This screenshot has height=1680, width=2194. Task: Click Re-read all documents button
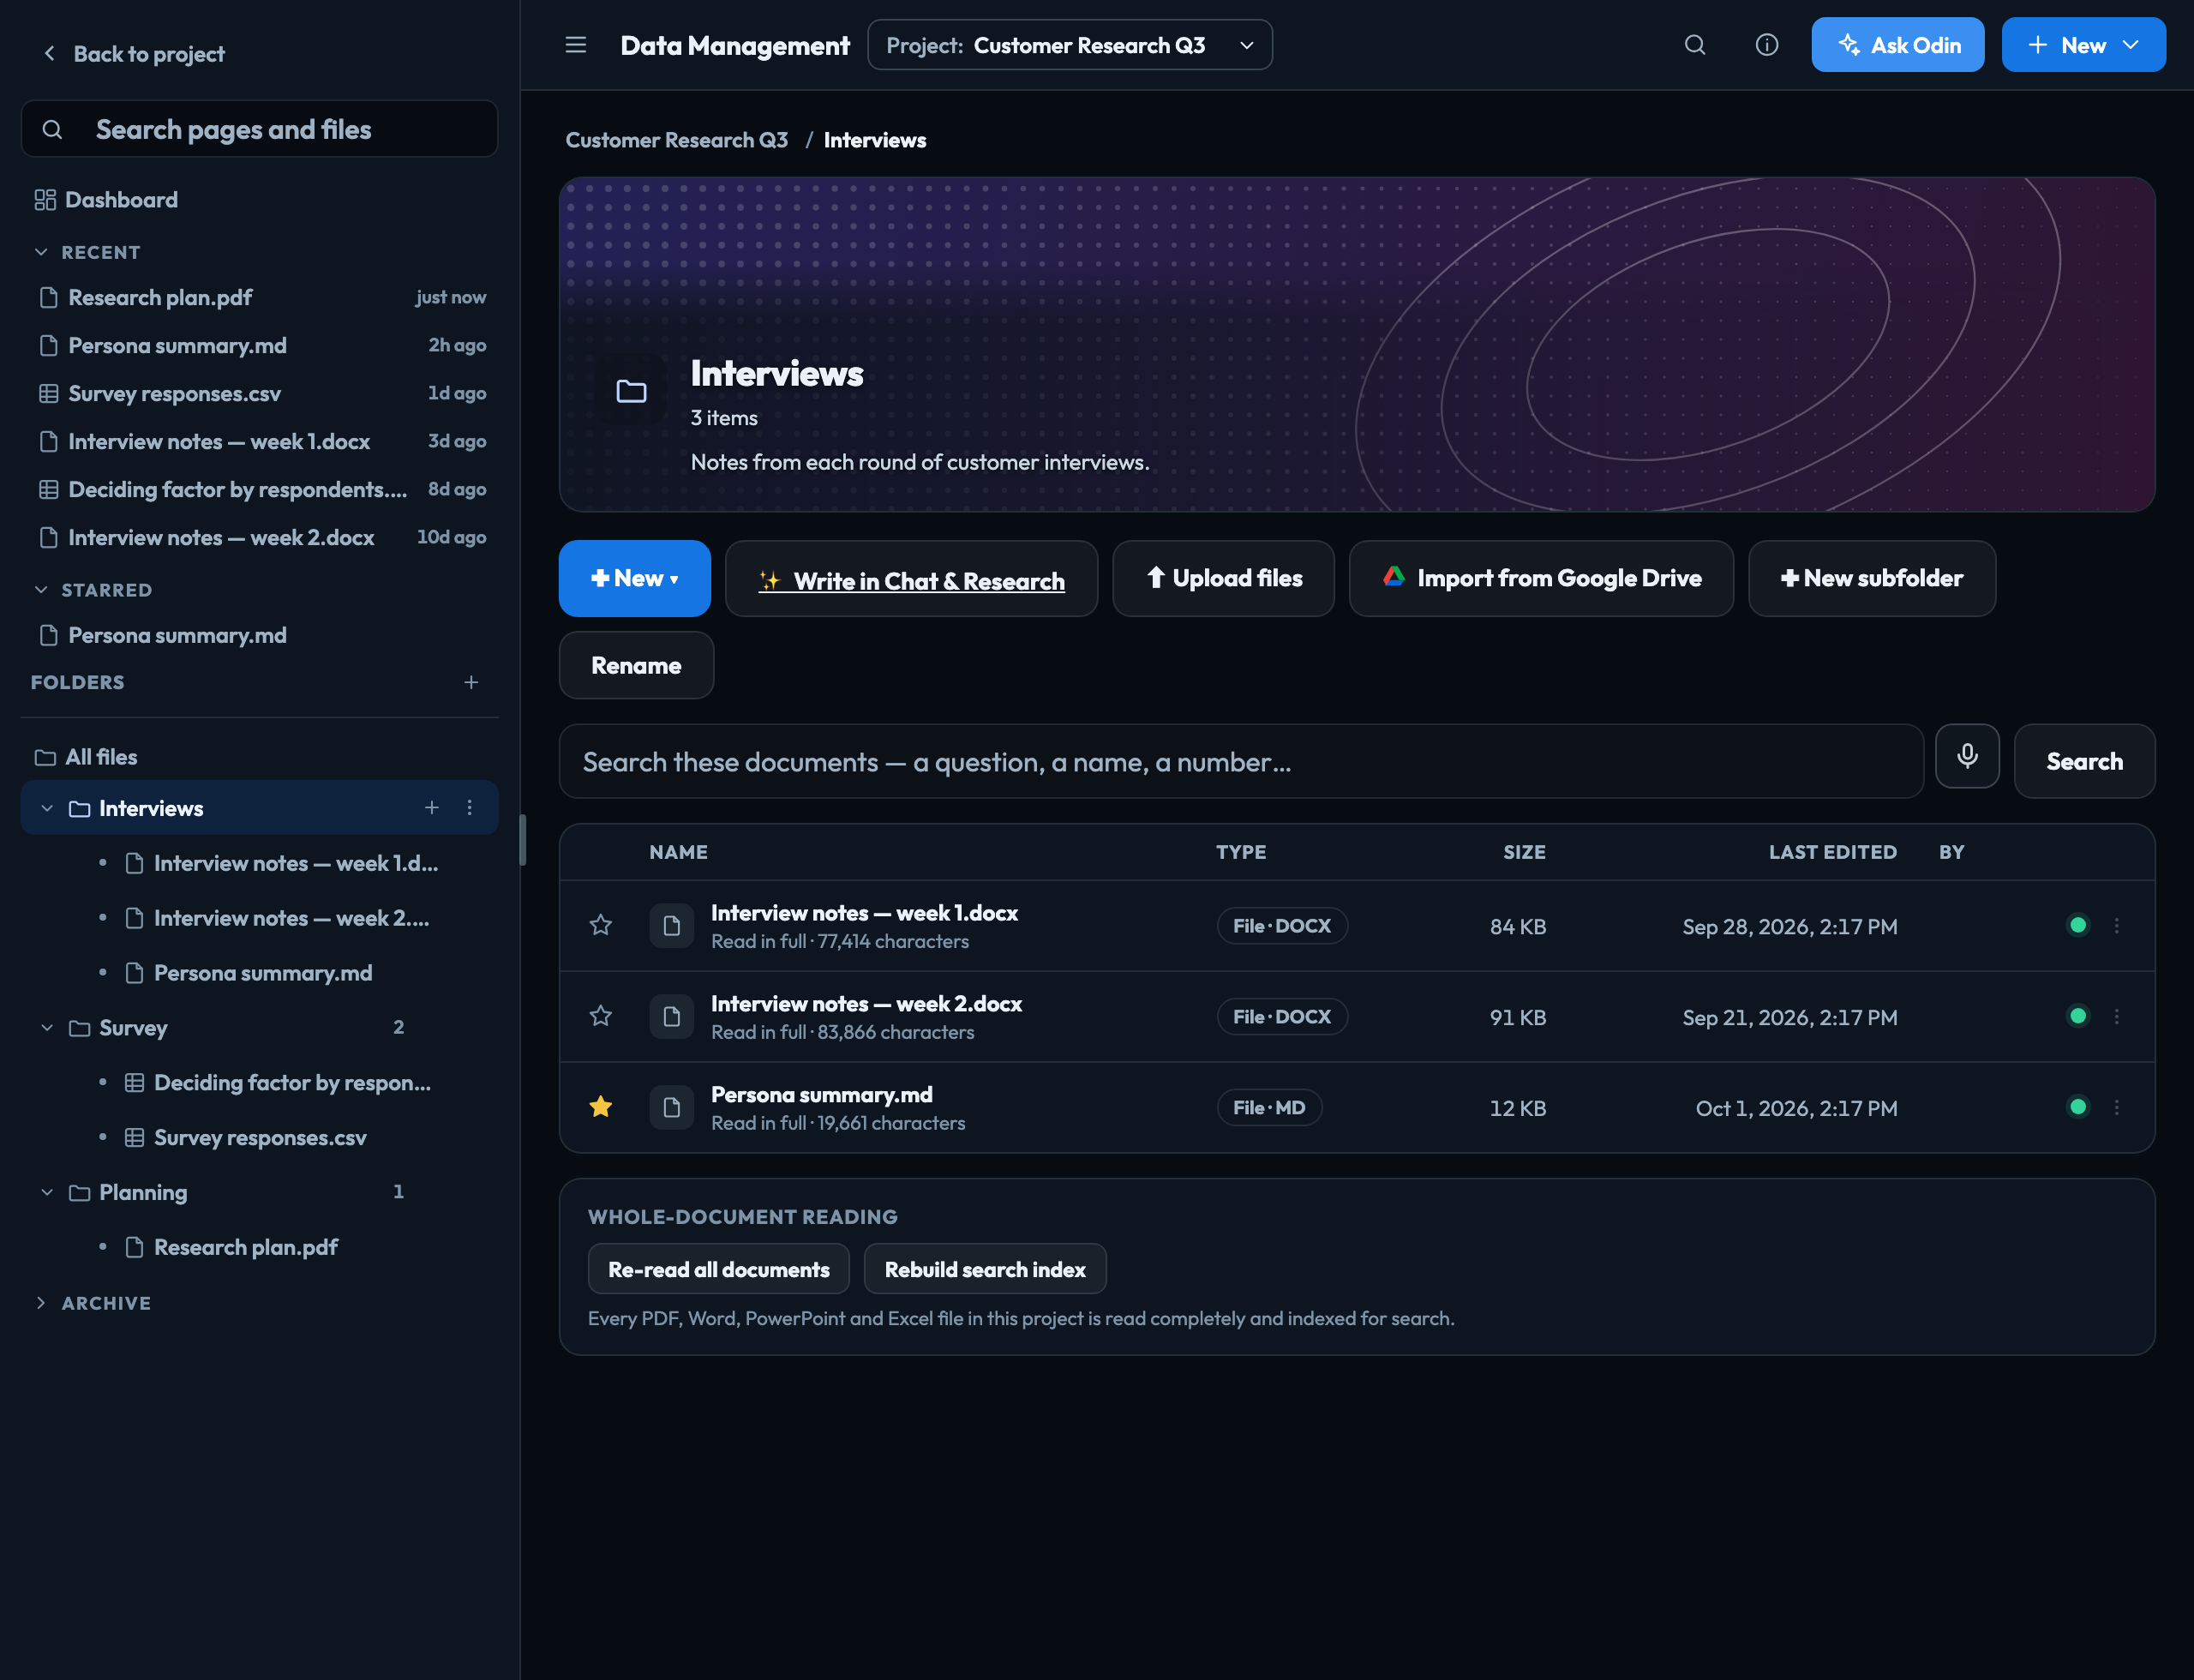(x=718, y=1269)
